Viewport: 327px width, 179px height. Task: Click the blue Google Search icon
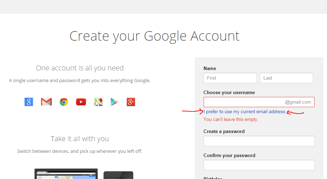point(29,102)
